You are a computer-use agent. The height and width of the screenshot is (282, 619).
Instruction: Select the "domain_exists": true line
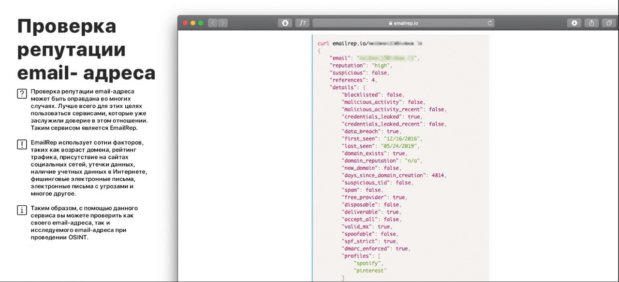click(374, 153)
